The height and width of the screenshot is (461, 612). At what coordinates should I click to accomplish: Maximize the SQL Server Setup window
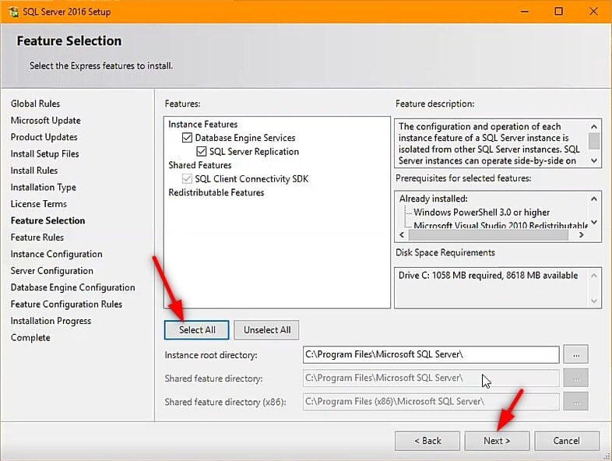559,12
